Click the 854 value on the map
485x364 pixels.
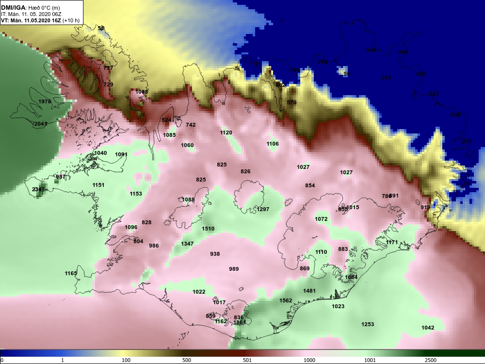[x=310, y=185]
